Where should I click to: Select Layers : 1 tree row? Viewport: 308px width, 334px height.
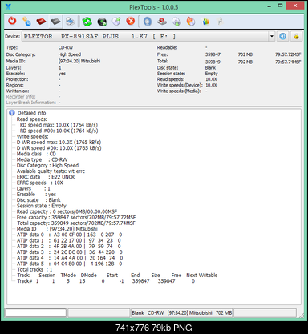34,188
